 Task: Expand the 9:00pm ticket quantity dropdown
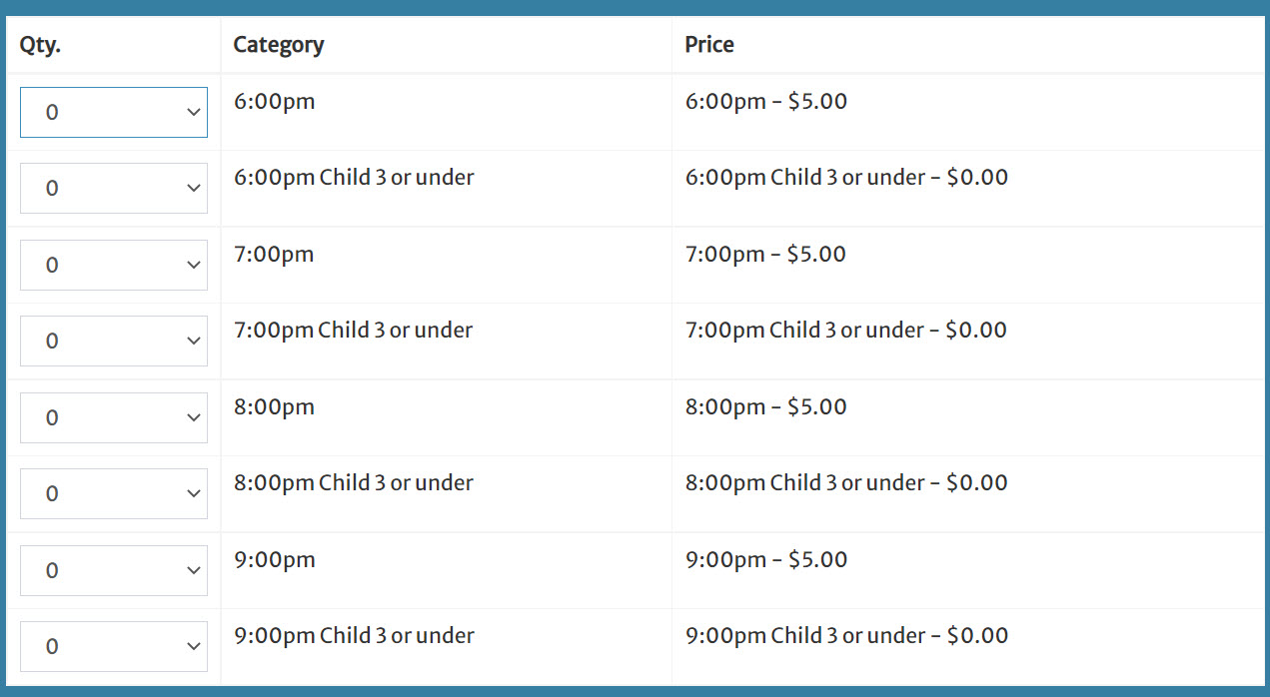point(114,570)
